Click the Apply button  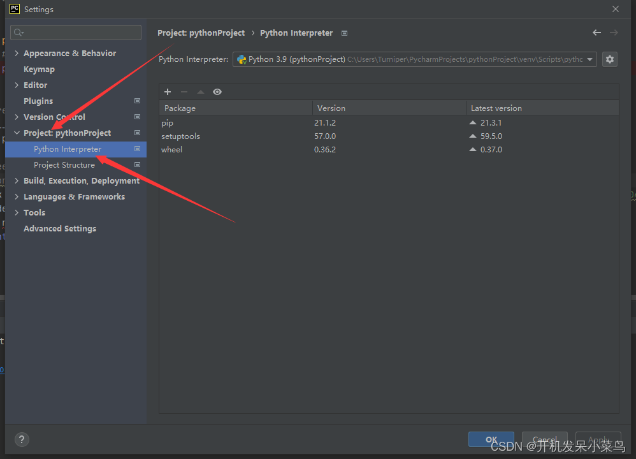click(x=598, y=439)
